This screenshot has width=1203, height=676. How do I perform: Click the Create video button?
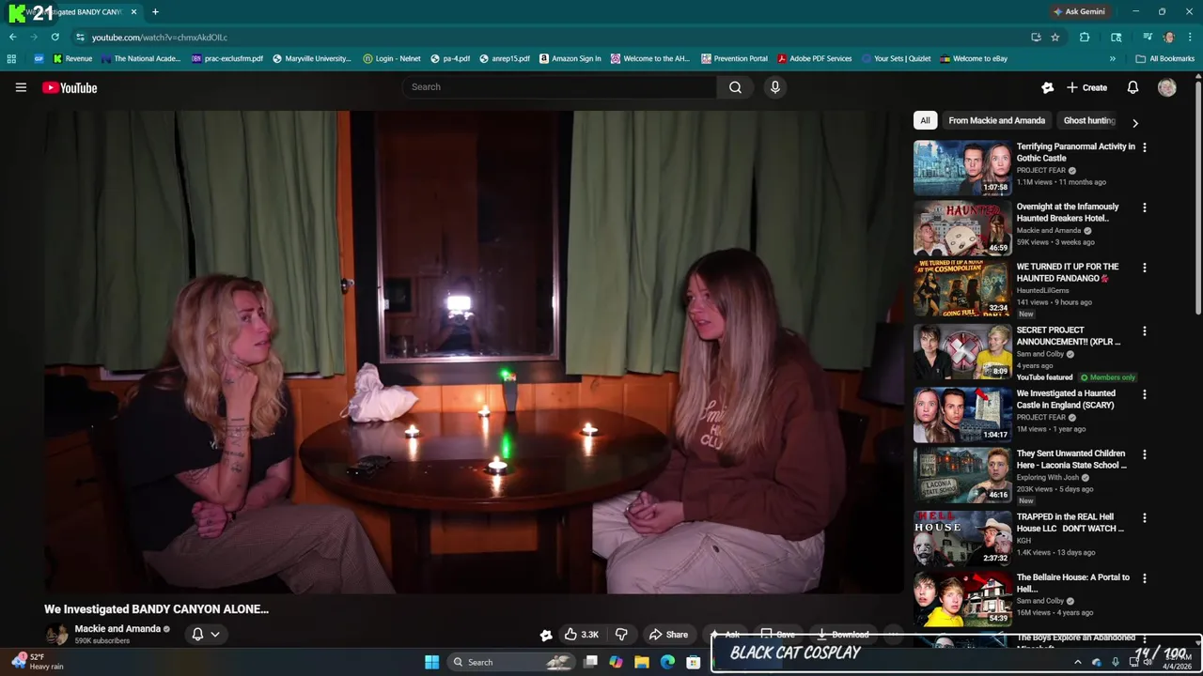coord(1086,87)
